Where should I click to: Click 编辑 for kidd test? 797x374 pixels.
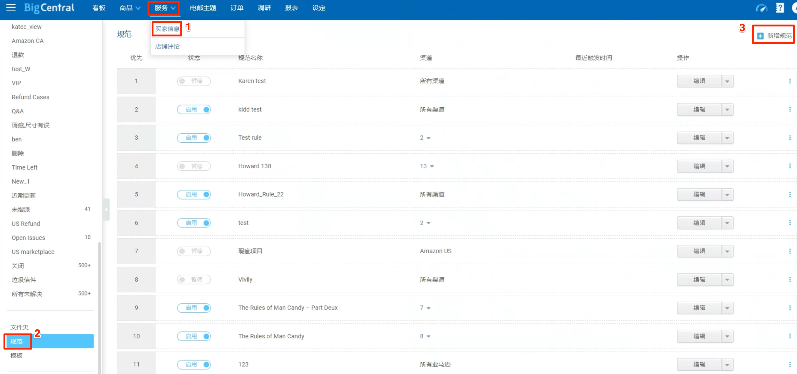[699, 110]
